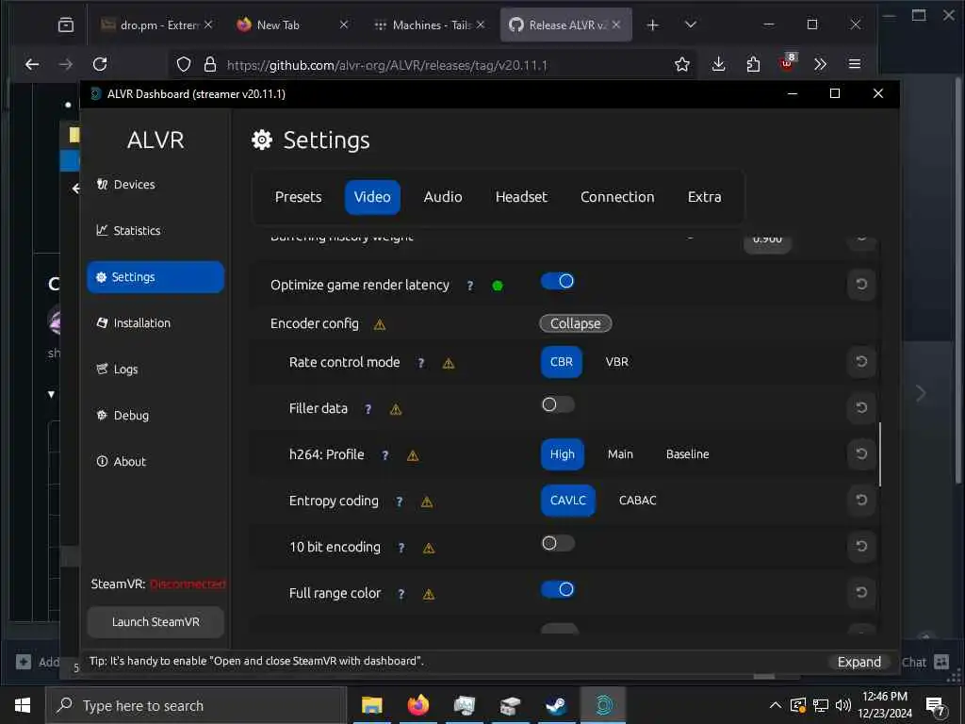The height and width of the screenshot is (724, 965).
Task: Launch SteamVR from the dashboard
Action: pos(155,622)
